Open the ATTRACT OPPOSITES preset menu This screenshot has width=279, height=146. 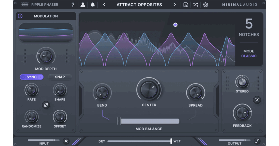[x=139, y=5]
